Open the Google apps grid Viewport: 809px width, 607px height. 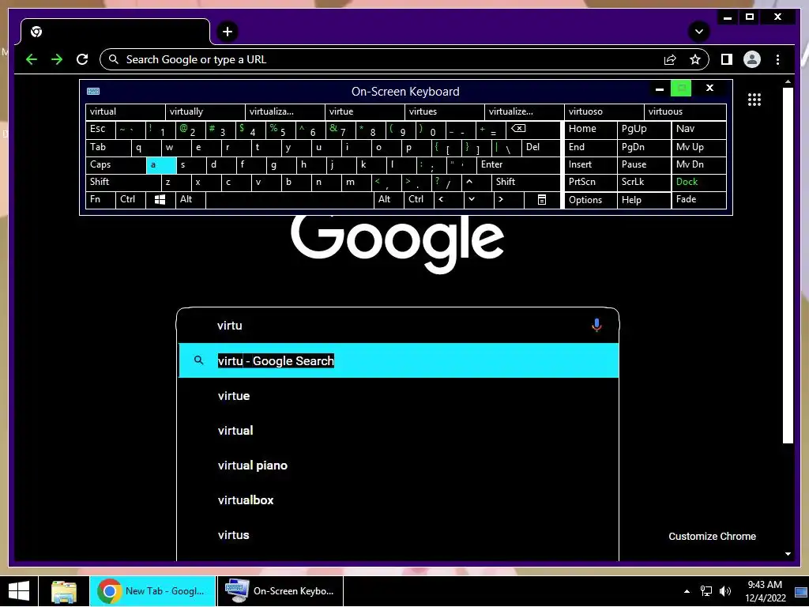pos(754,100)
